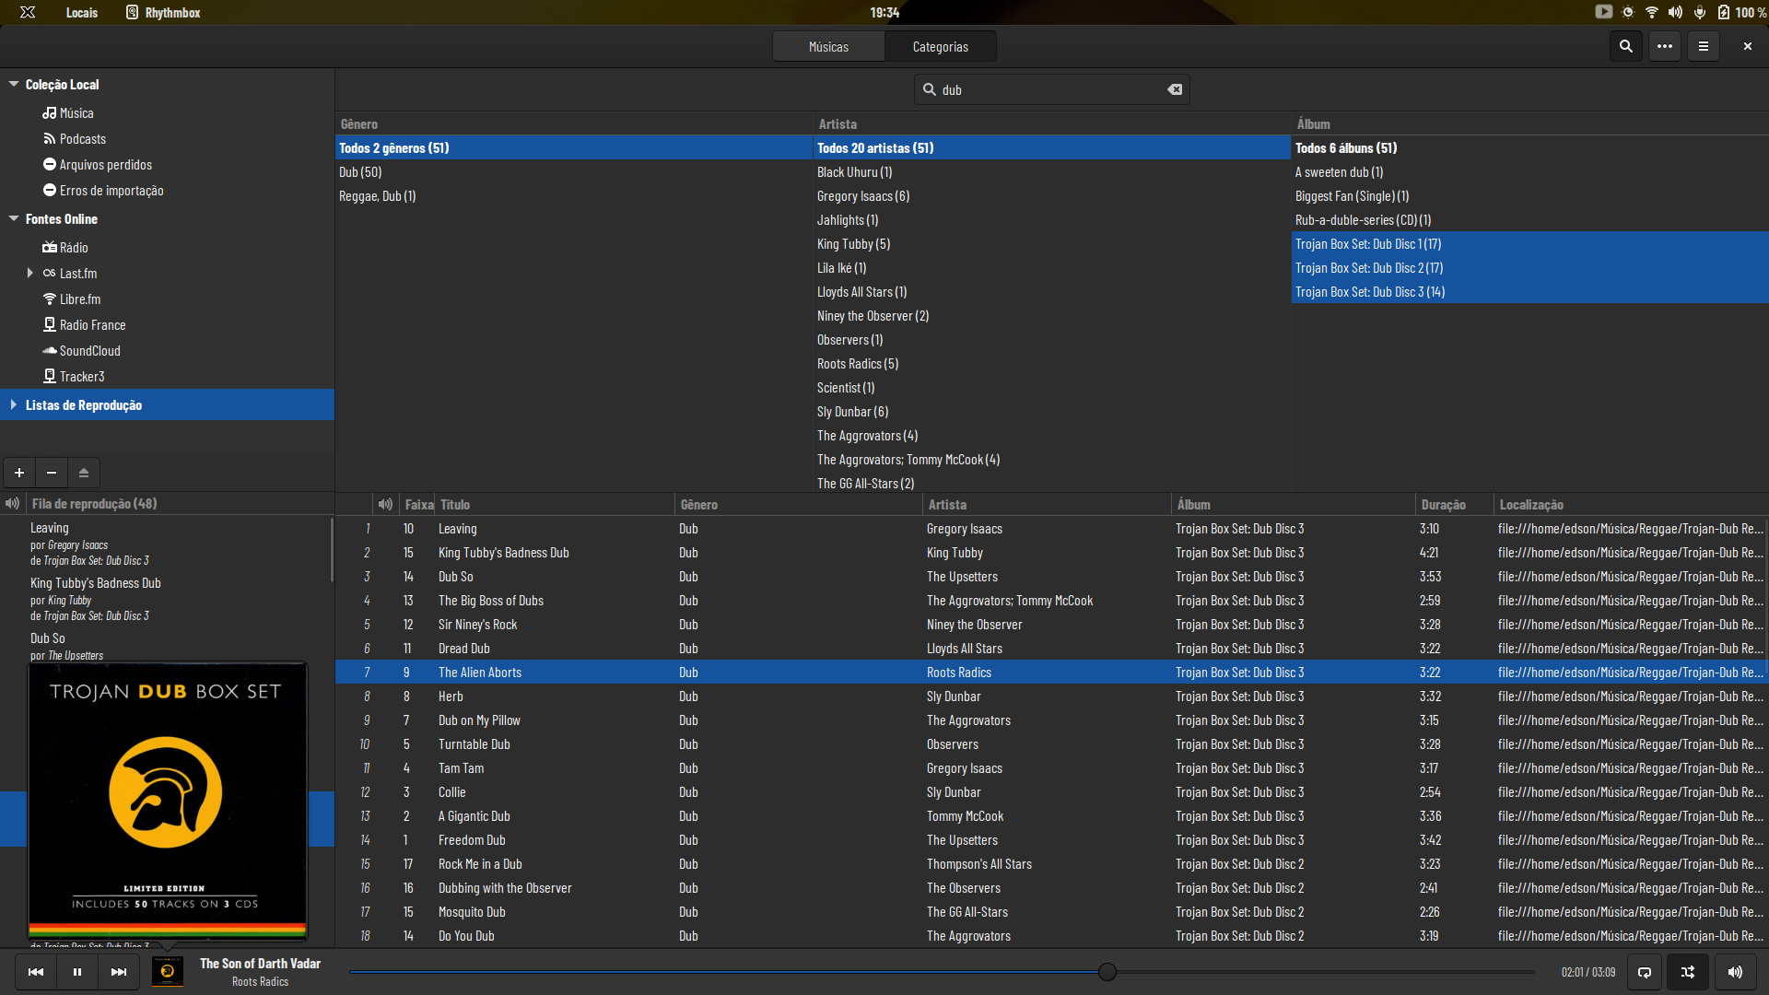Collapse the Coleção Local section
Screen dimensions: 1769x995
tap(14, 84)
